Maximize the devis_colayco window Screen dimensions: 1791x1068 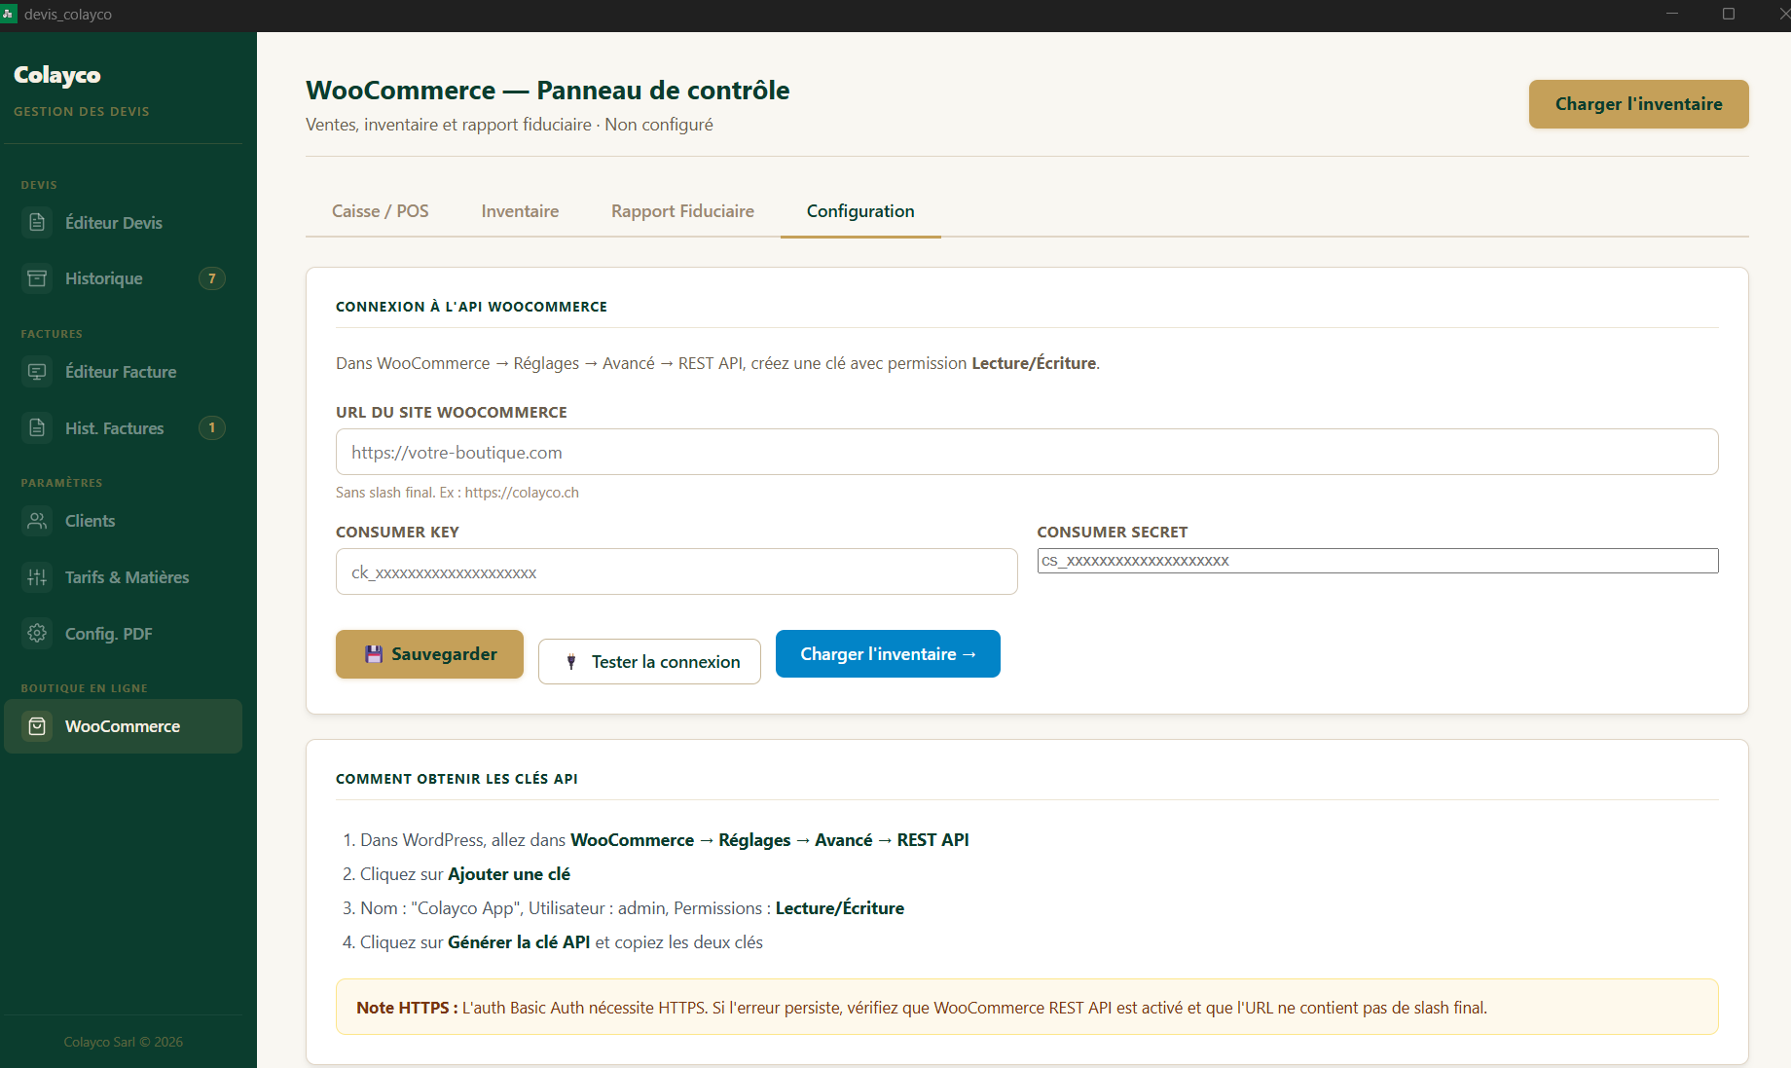click(1729, 14)
